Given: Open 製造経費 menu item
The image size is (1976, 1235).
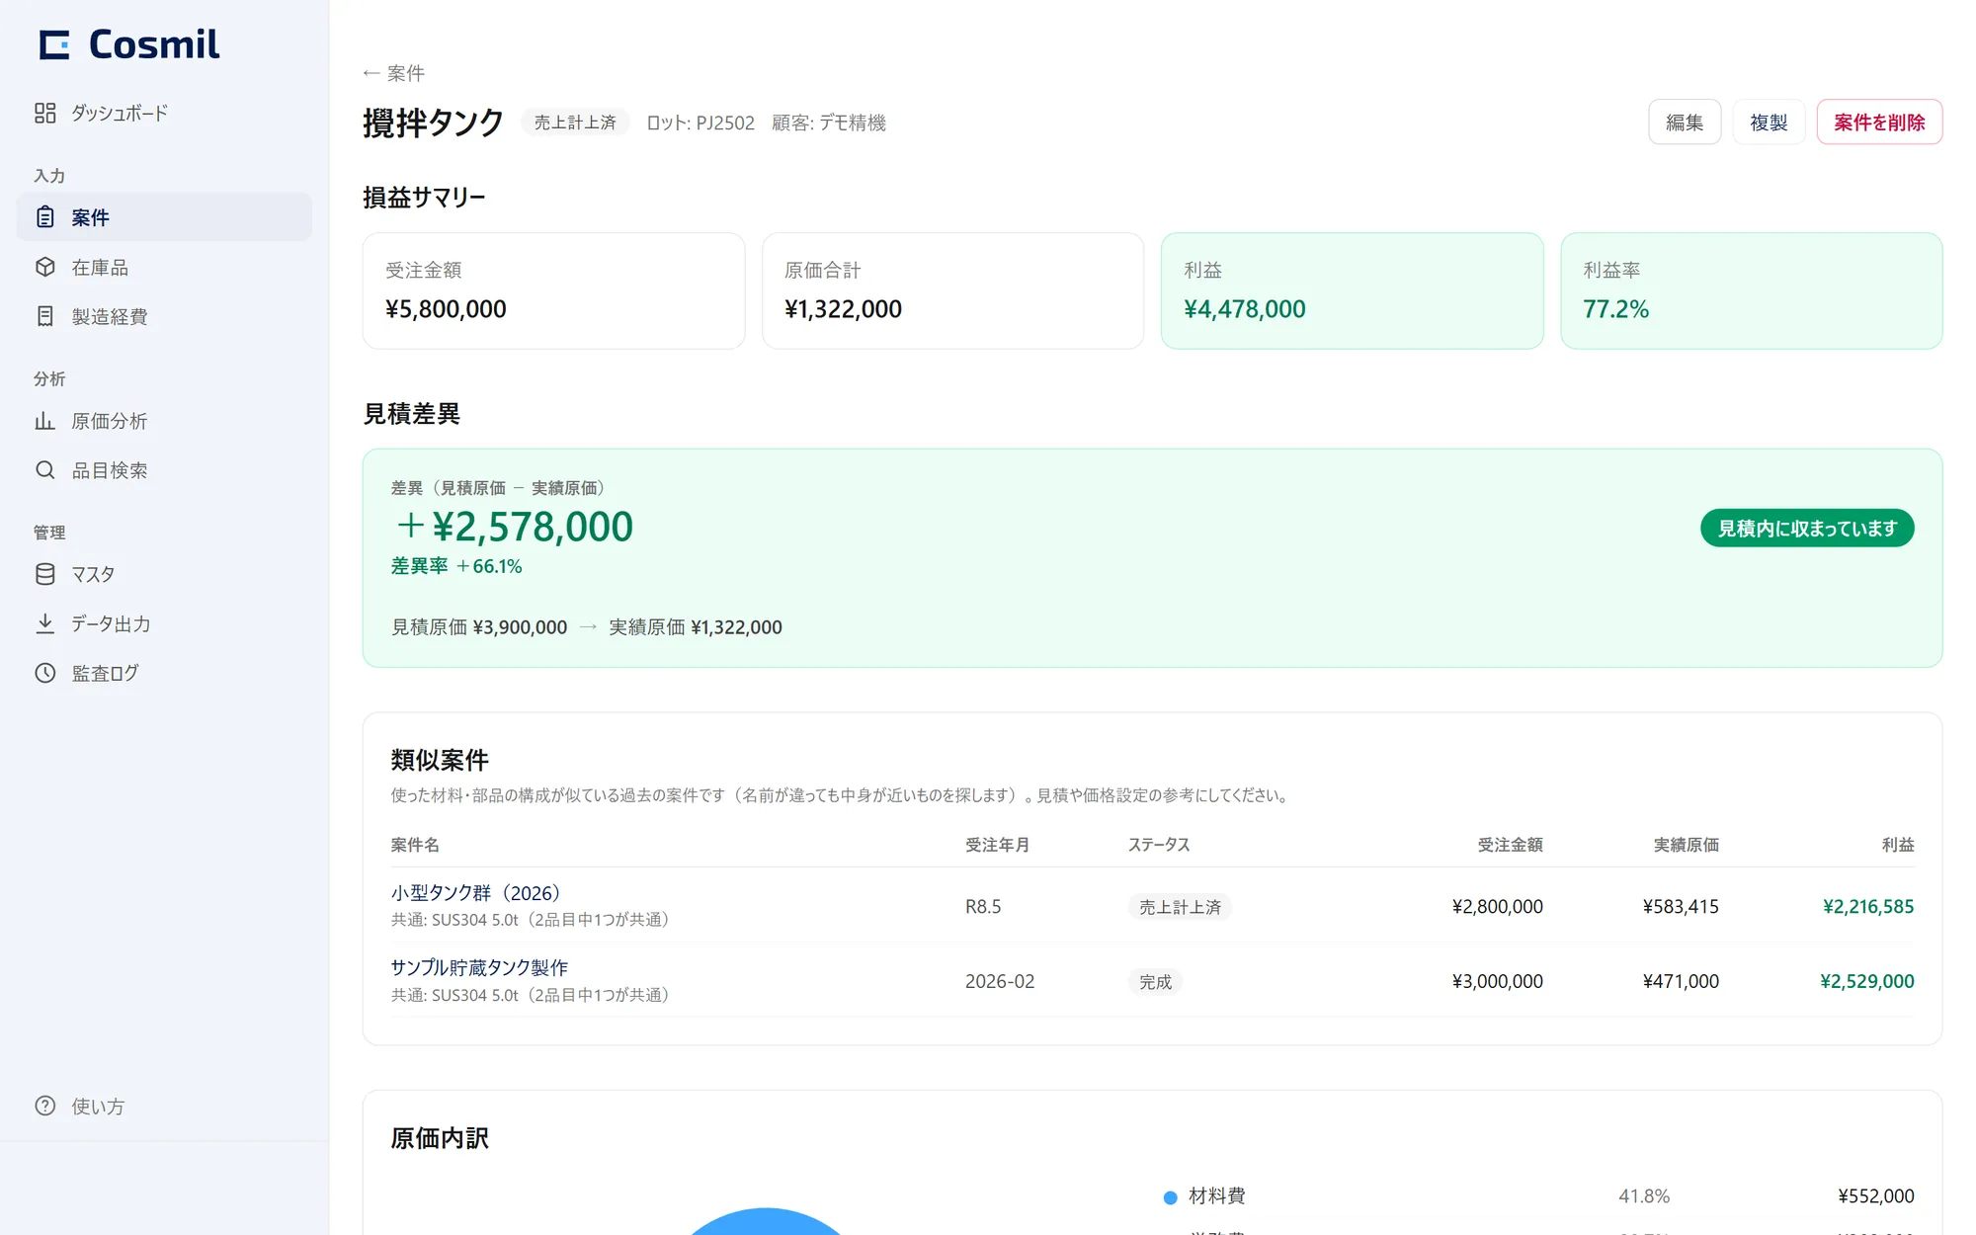Looking at the screenshot, I should pyautogui.click(x=164, y=316).
